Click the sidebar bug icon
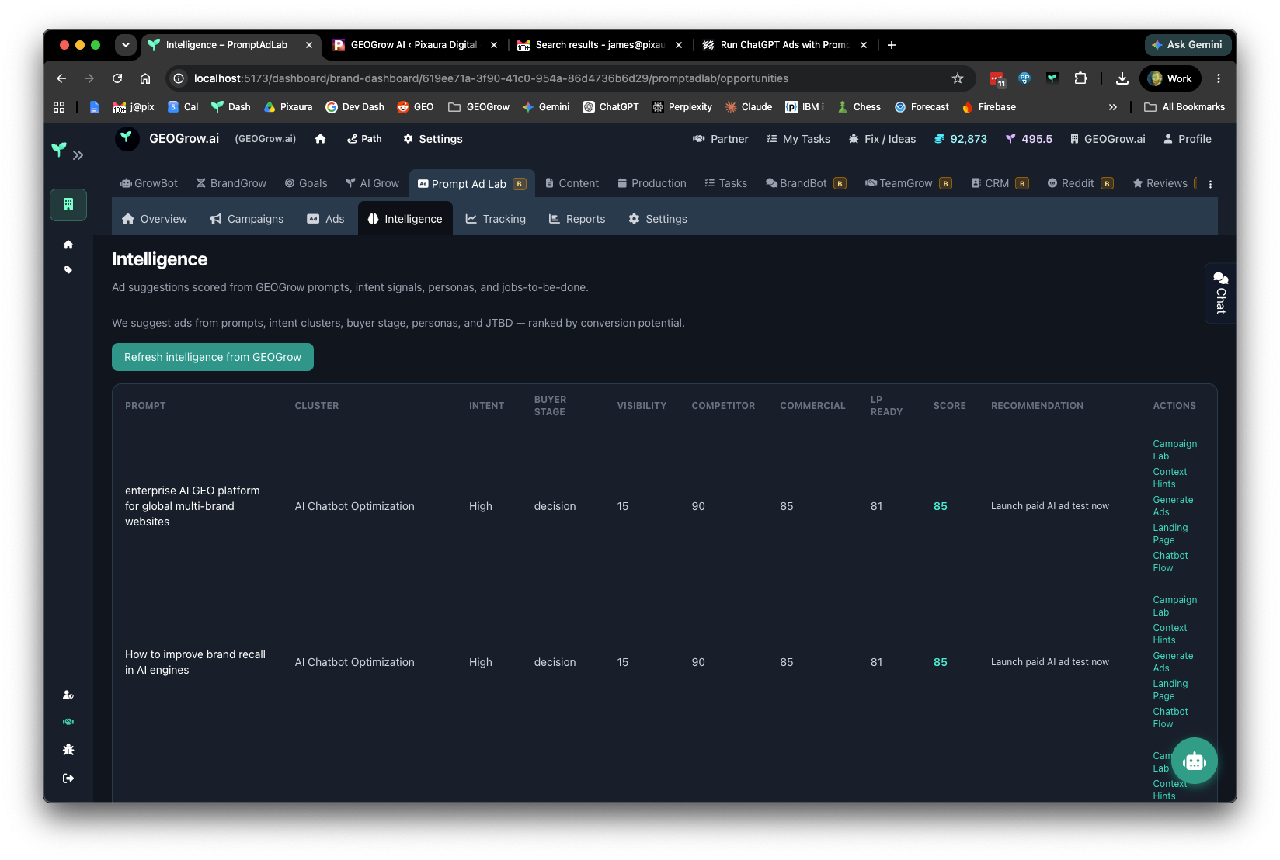The image size is (1280, 860). point(68,750)
